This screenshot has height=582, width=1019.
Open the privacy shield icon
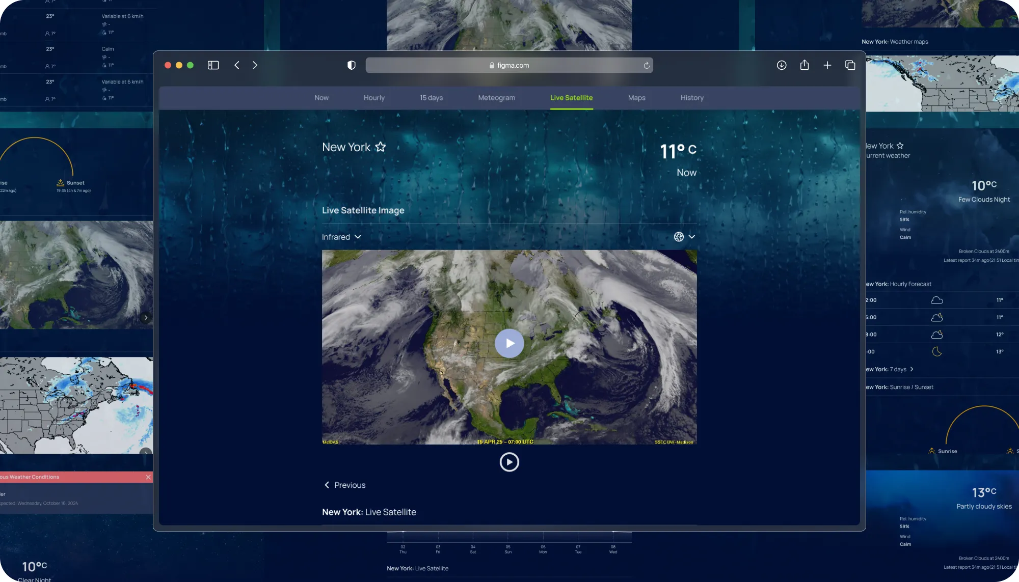coord(351,65)
